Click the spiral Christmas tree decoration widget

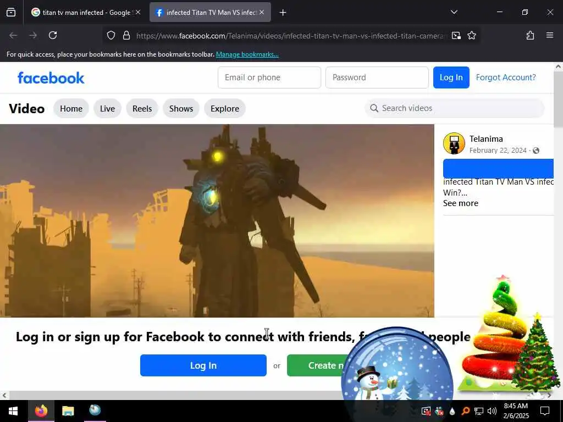click(x=494, y=334)
